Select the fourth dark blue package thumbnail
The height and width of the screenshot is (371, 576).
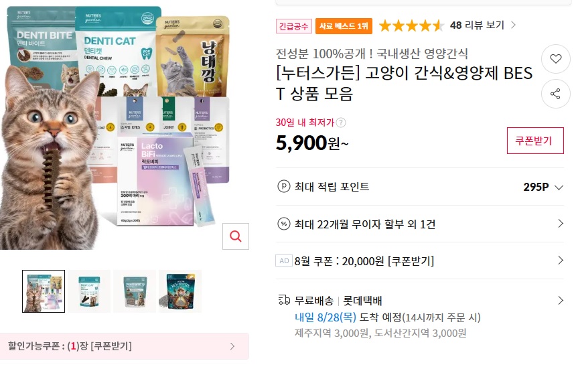click(180, 291)
